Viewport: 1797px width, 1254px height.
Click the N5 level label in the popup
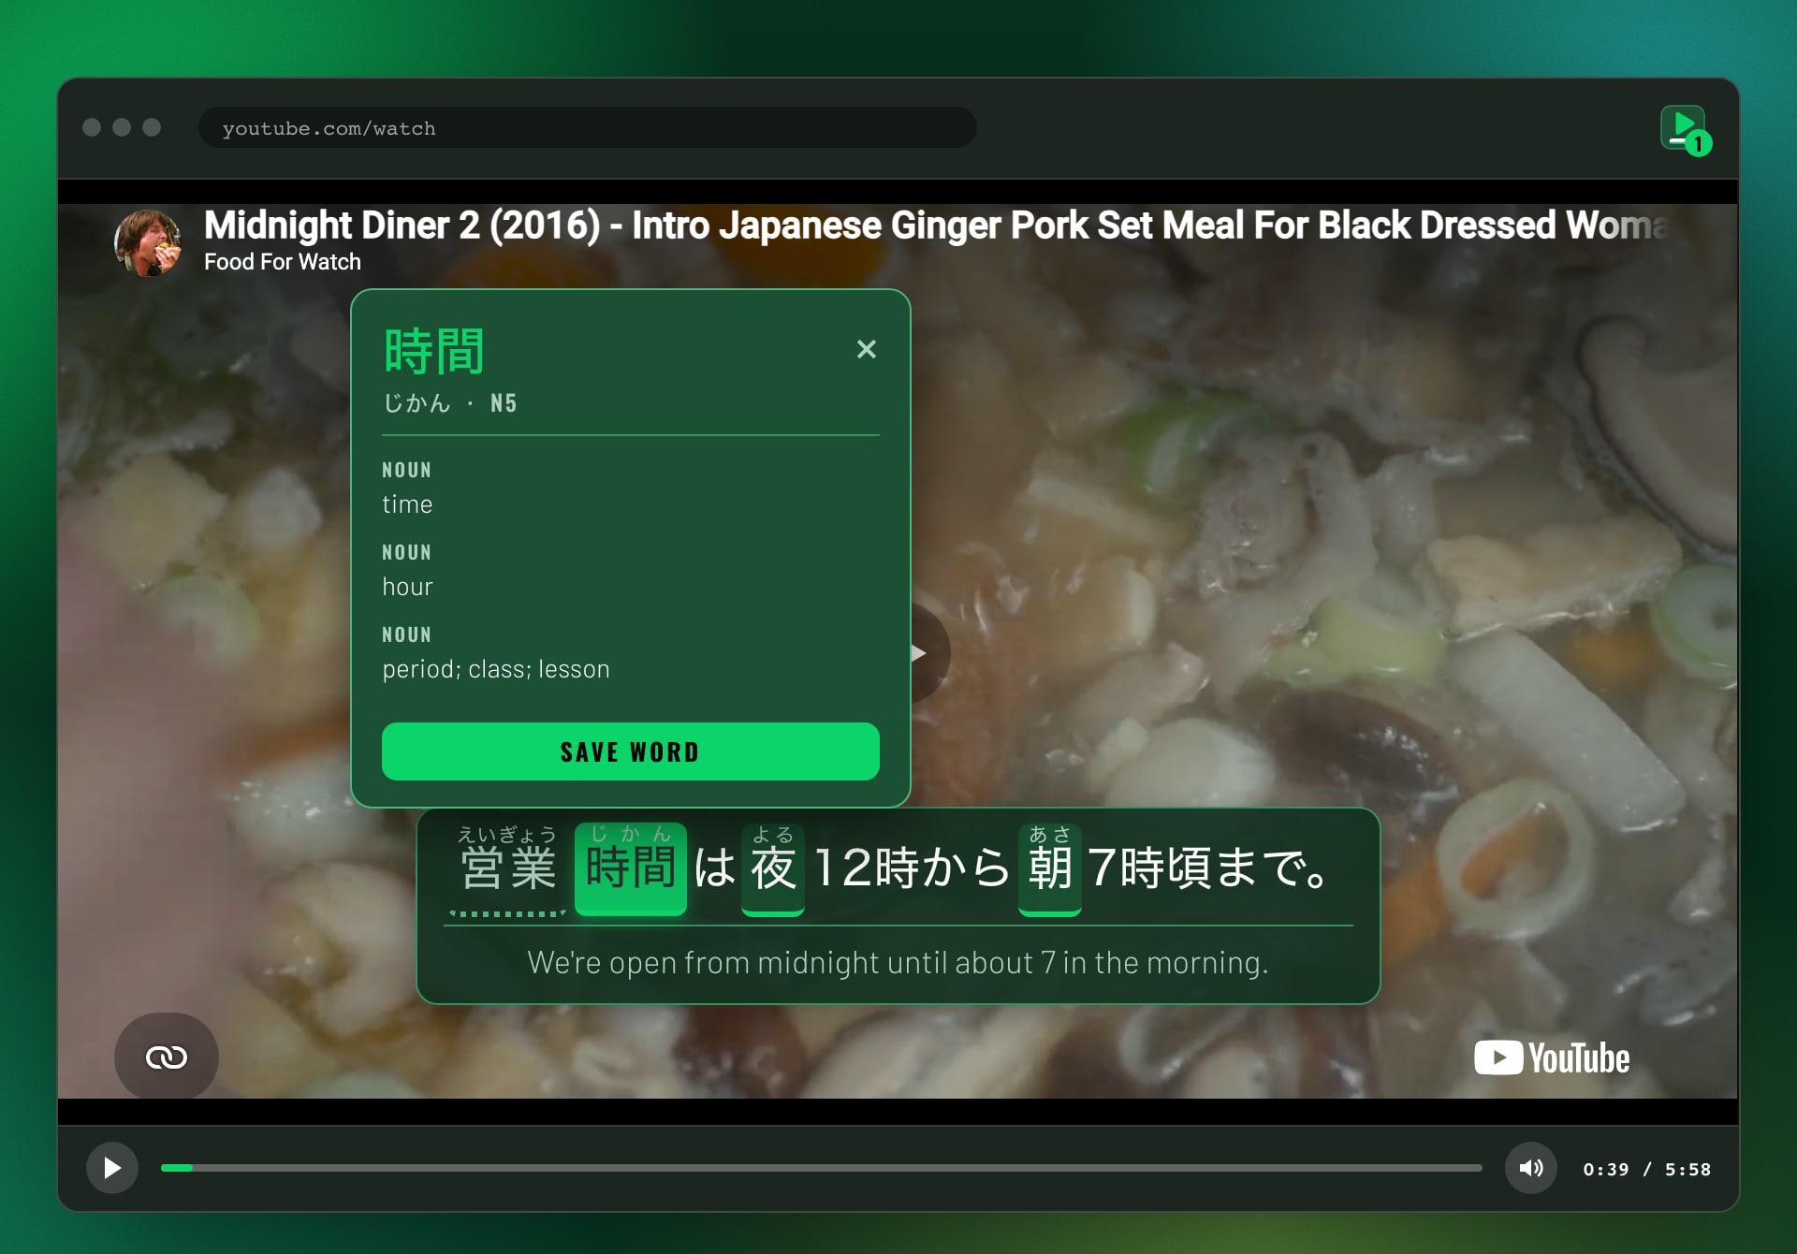click(x=504, y=403)
